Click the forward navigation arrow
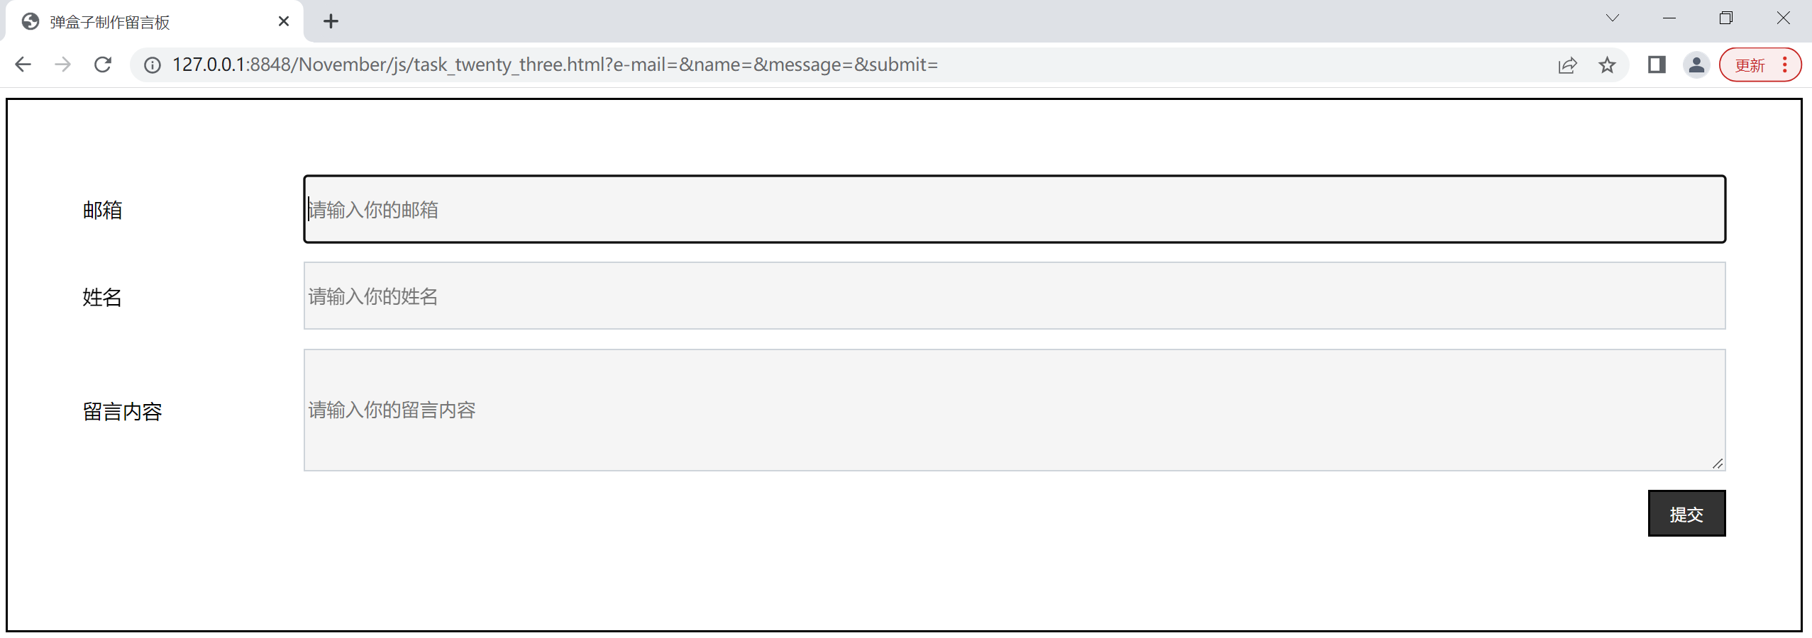Image resolution: width=1812 pixels, height=638 pixels. click(63, 65)
